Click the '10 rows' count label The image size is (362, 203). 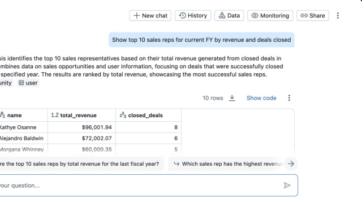(213, 98)
